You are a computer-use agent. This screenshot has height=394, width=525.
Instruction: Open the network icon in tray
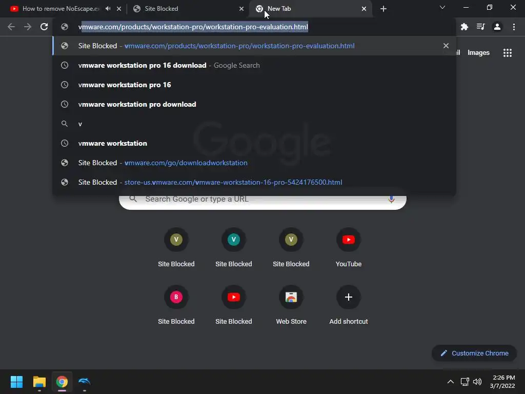tap(465, 382)
